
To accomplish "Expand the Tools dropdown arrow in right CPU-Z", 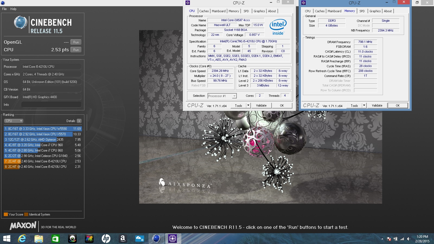I will (x=364, y=105).
